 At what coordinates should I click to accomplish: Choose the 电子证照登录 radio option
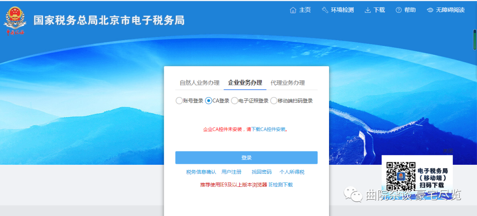point(234,101)
